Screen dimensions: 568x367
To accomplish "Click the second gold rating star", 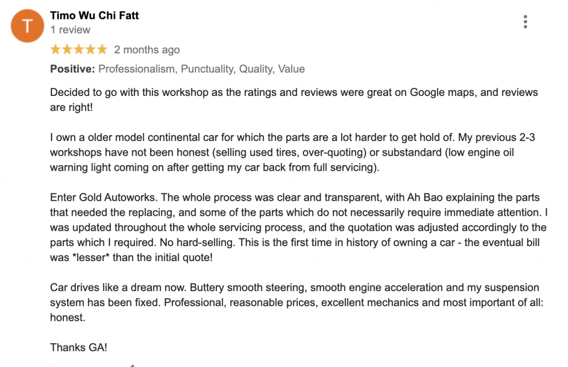I will (67, 49).
